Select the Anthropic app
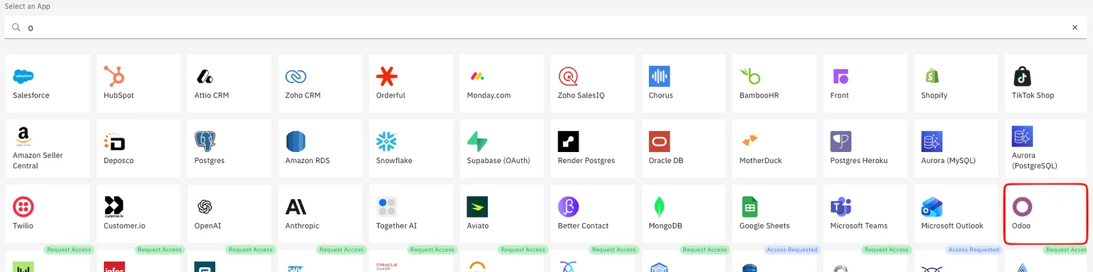Screen dimensions: 1093x272 coord(320,214)
